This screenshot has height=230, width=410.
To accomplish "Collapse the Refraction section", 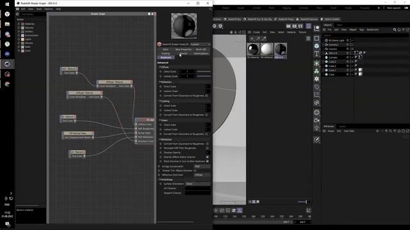I will point(160,139).
